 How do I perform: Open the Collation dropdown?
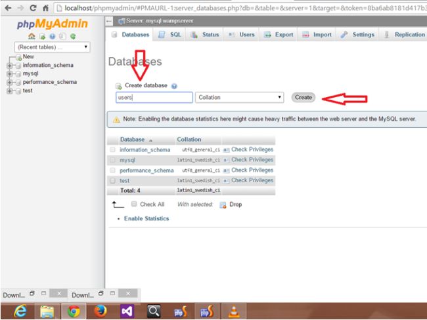[x=239, y=97]
